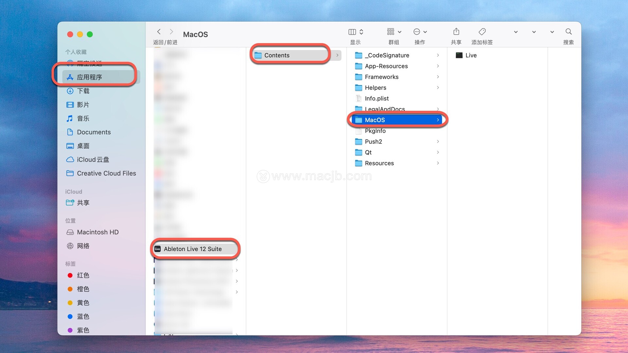This screenshot has height=353, width=628.
Task: Select Macintosh HD location
Action: [97, 232]
